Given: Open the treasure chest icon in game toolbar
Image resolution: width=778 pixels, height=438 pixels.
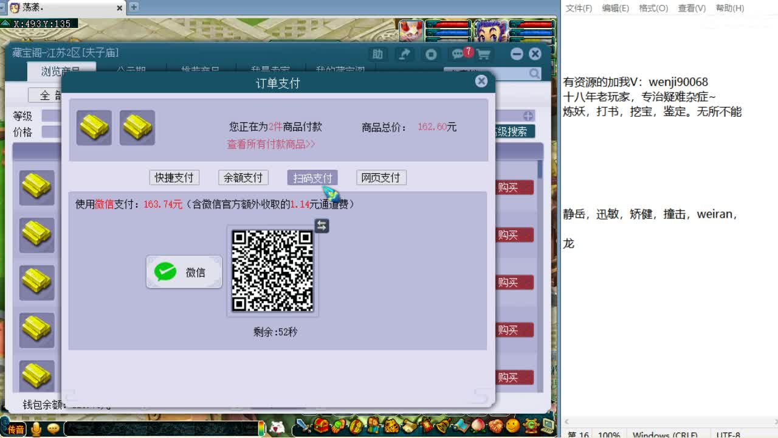Looking at the screenshot, I should point(321,425).
